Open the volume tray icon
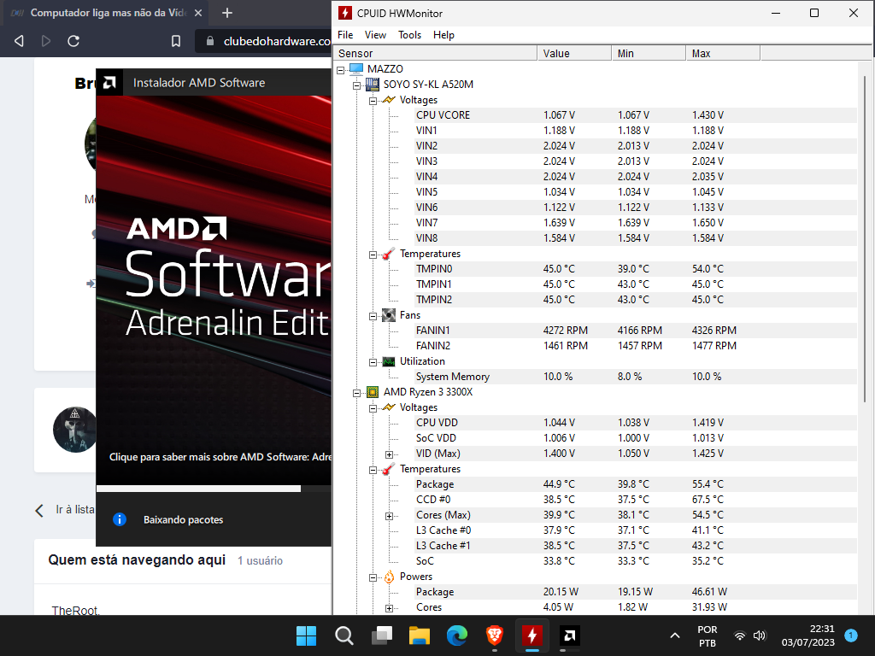The height and width of the screenshot is (656, 875). [x=760, y=635]
